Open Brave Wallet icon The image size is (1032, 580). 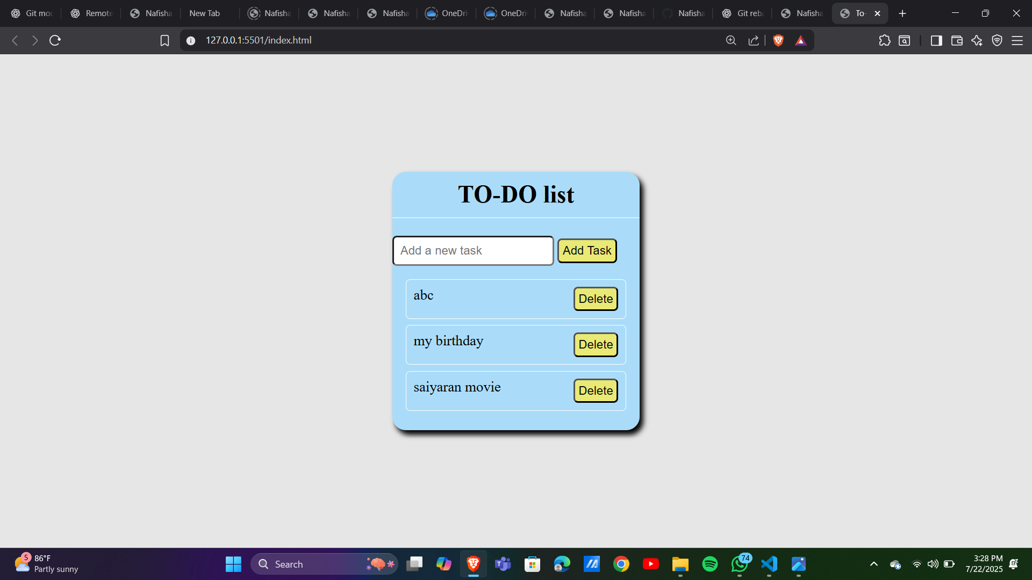click(x=957, y=40)
